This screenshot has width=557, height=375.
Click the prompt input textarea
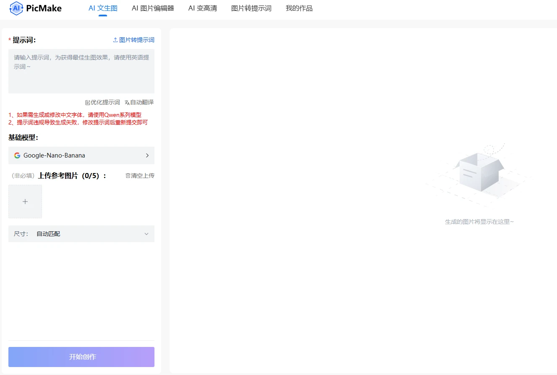[x=81, y=70]
